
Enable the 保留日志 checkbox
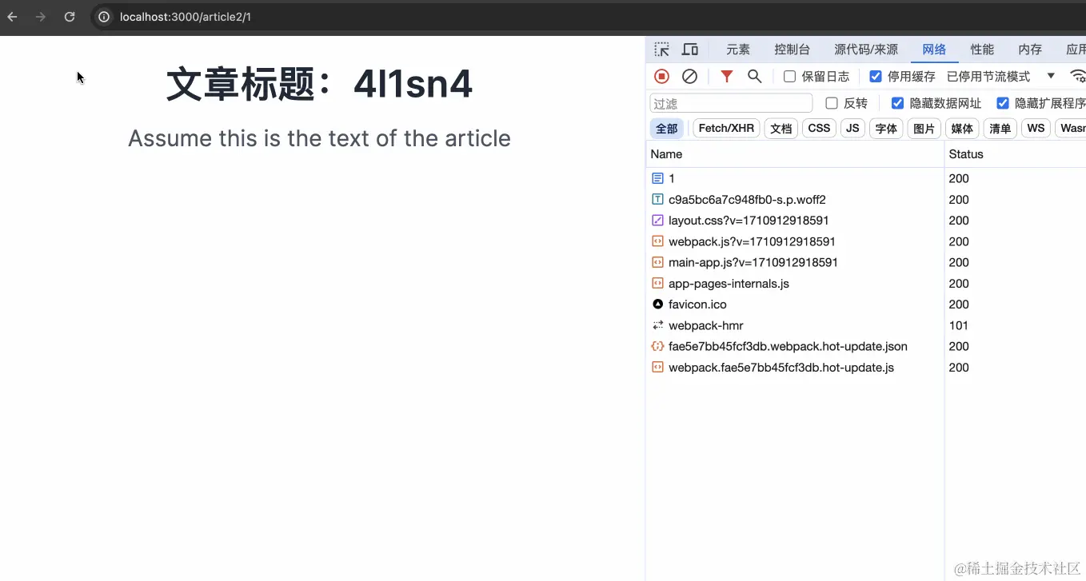790,76
